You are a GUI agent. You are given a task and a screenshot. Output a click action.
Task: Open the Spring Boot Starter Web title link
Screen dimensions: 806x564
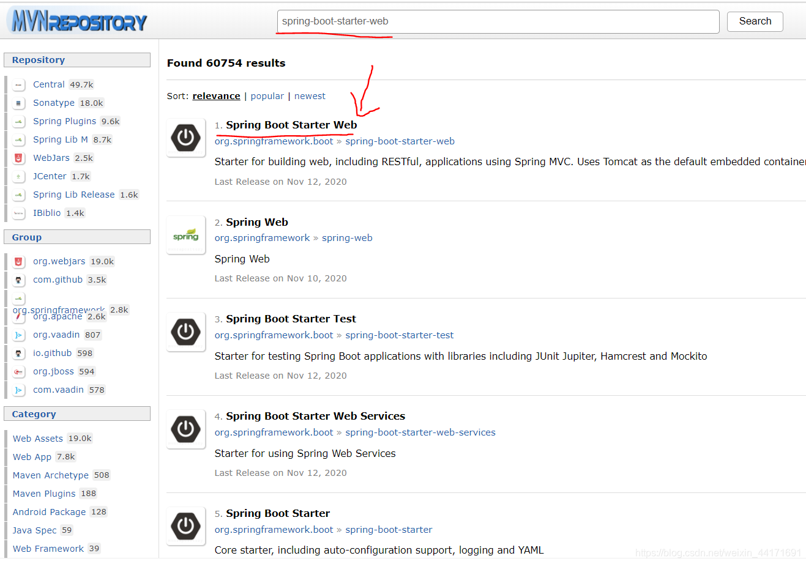tap(291, 125)
